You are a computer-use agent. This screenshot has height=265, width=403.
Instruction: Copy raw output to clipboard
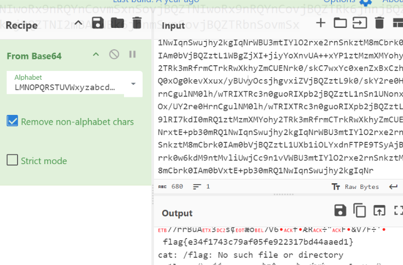coord(360,210)
